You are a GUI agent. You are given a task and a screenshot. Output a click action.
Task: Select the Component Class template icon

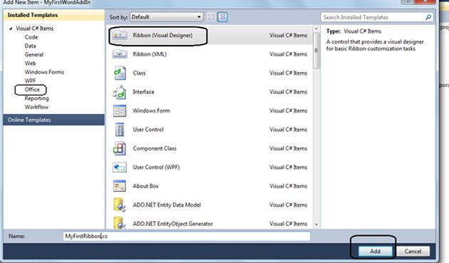tap(120, 148)
